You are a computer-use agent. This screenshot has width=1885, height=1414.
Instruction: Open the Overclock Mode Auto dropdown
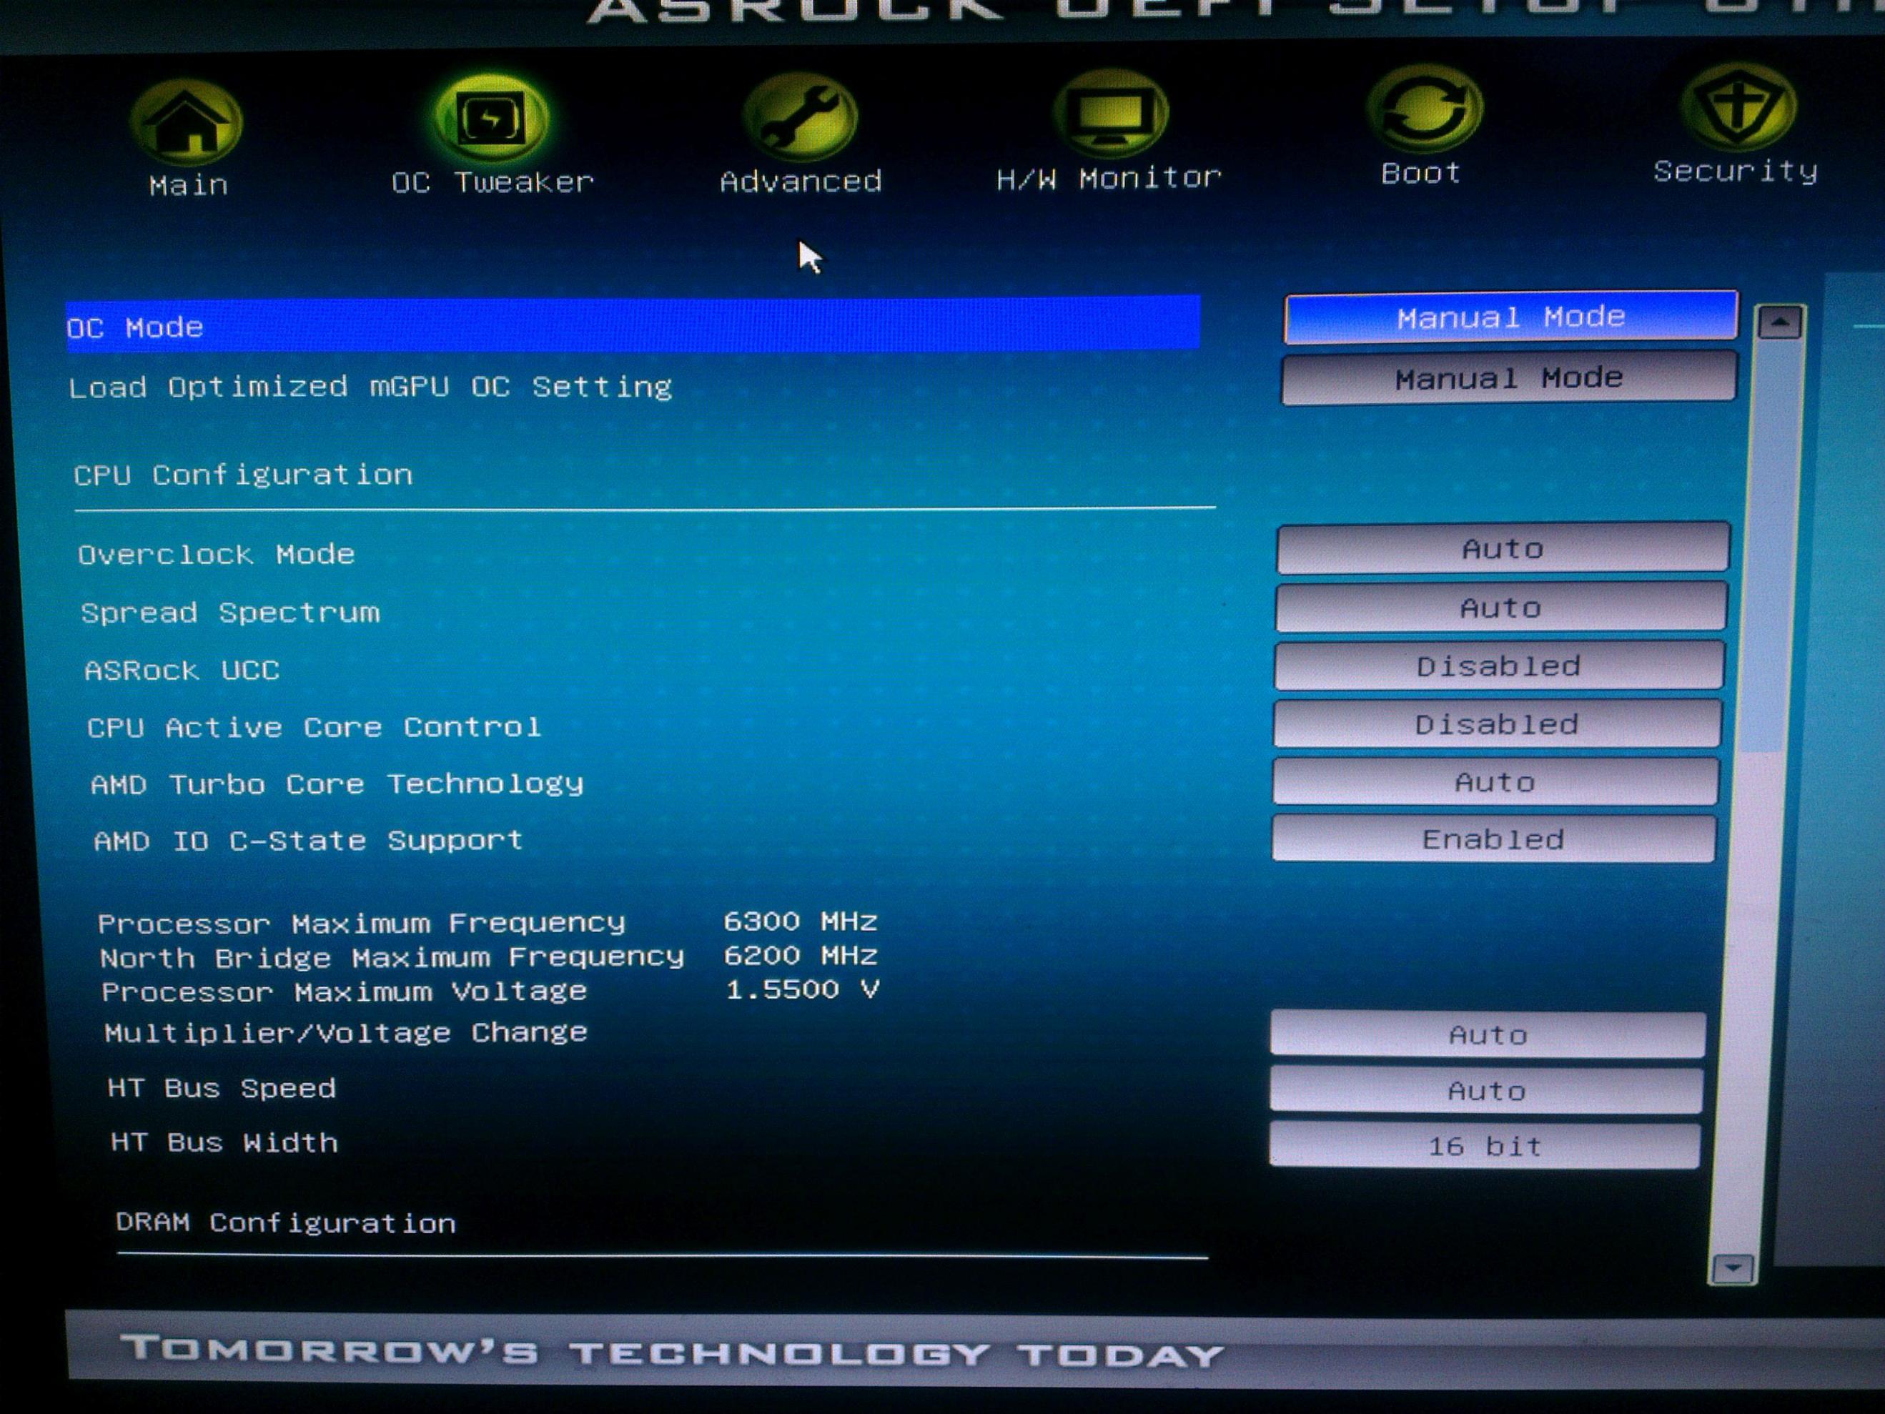(1503, 549)
